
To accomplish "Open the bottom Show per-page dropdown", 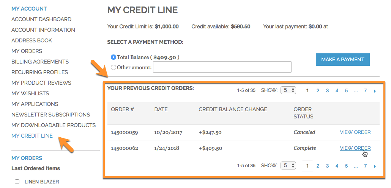I will (x=288, y=166).
